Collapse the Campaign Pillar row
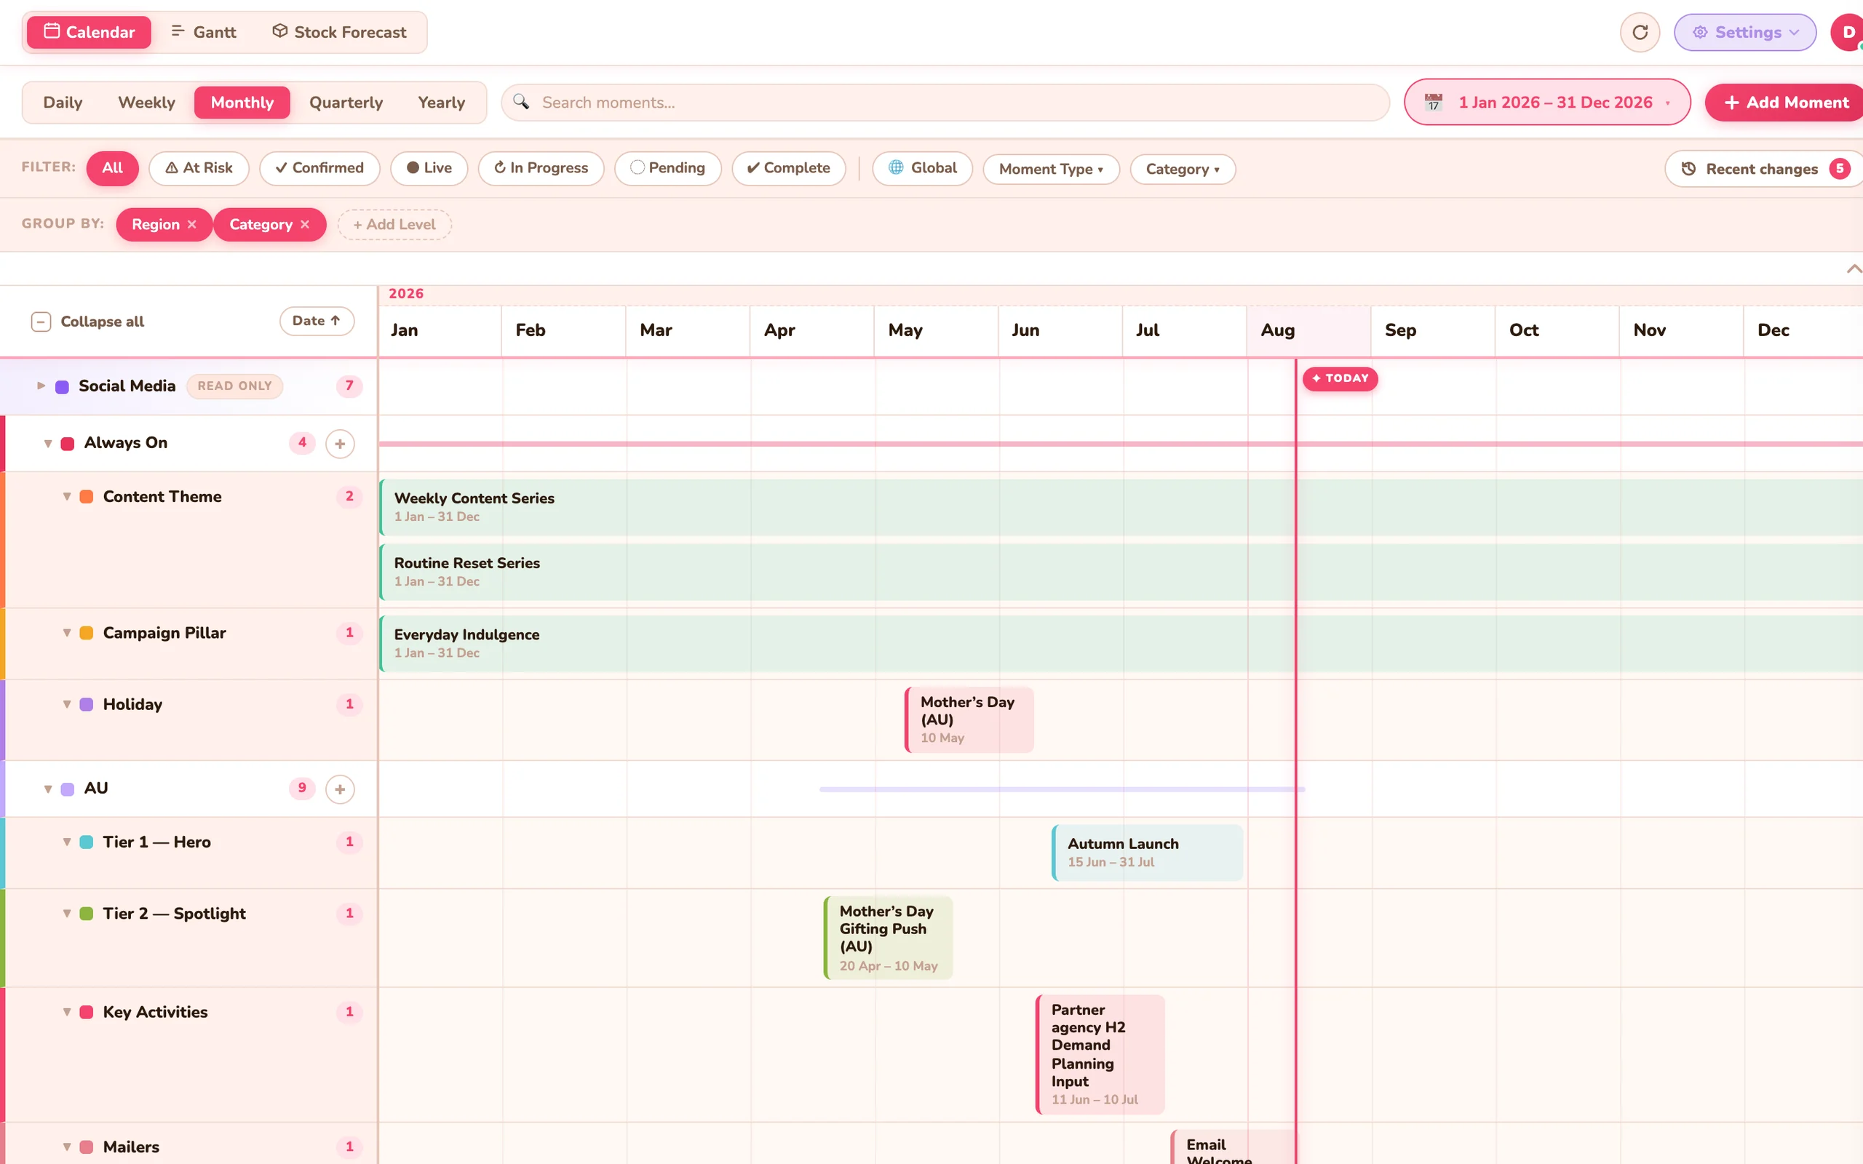Viewport: 1863px width, 1164px height. [x=67, y=633]
